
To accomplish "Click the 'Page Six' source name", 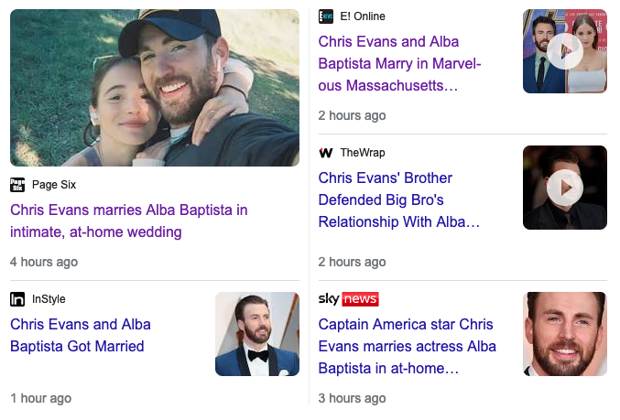I will pos(54,185).
